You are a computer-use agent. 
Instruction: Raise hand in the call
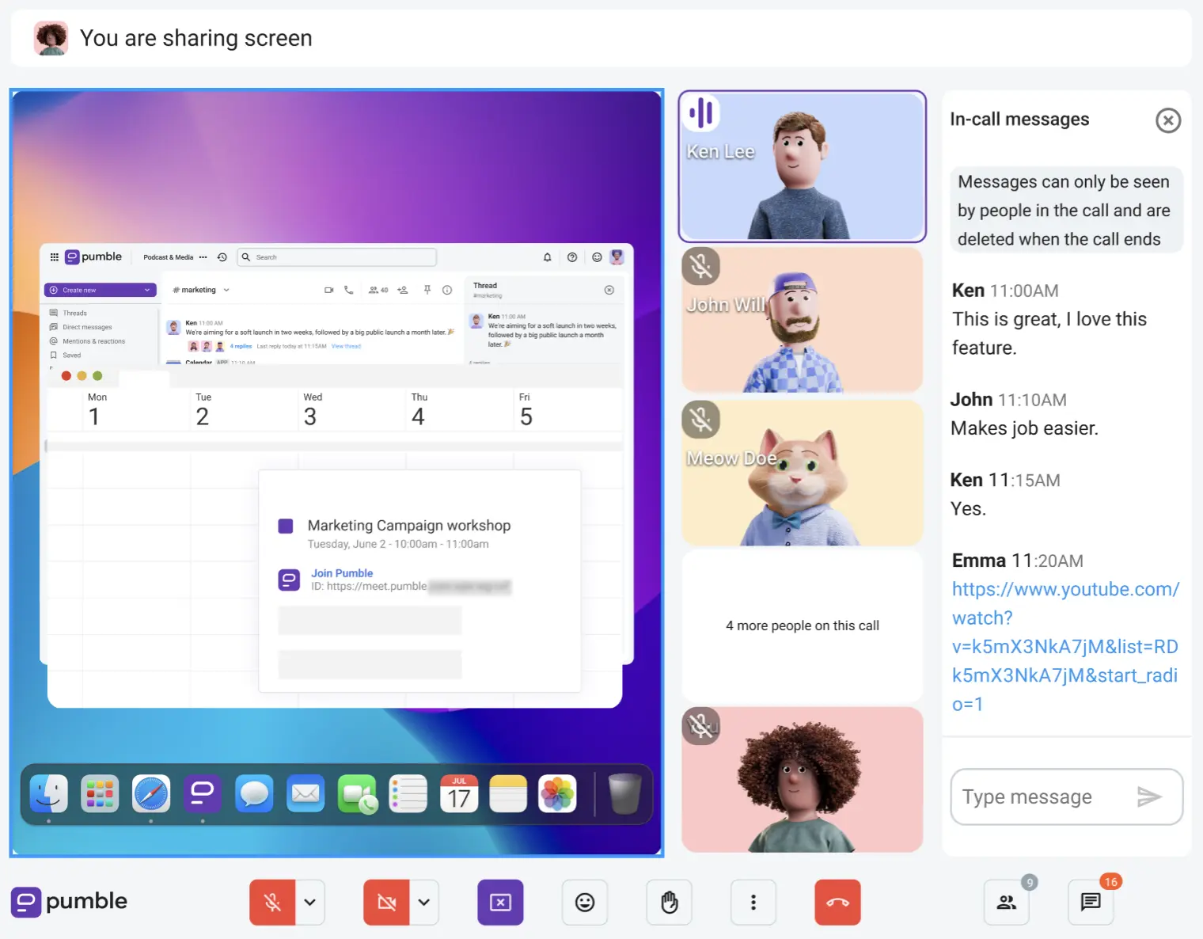tap(670, 902)
